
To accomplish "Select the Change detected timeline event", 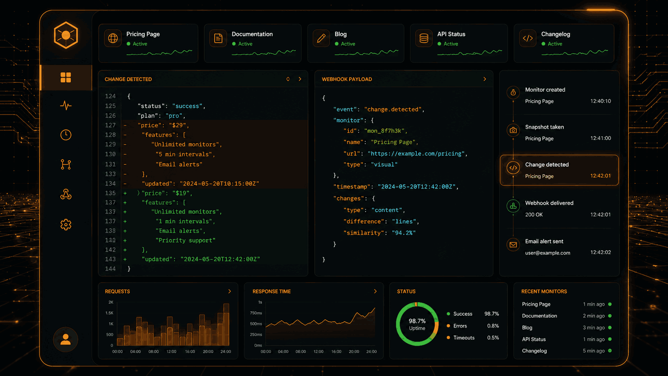I will click(x=559, y=170).
